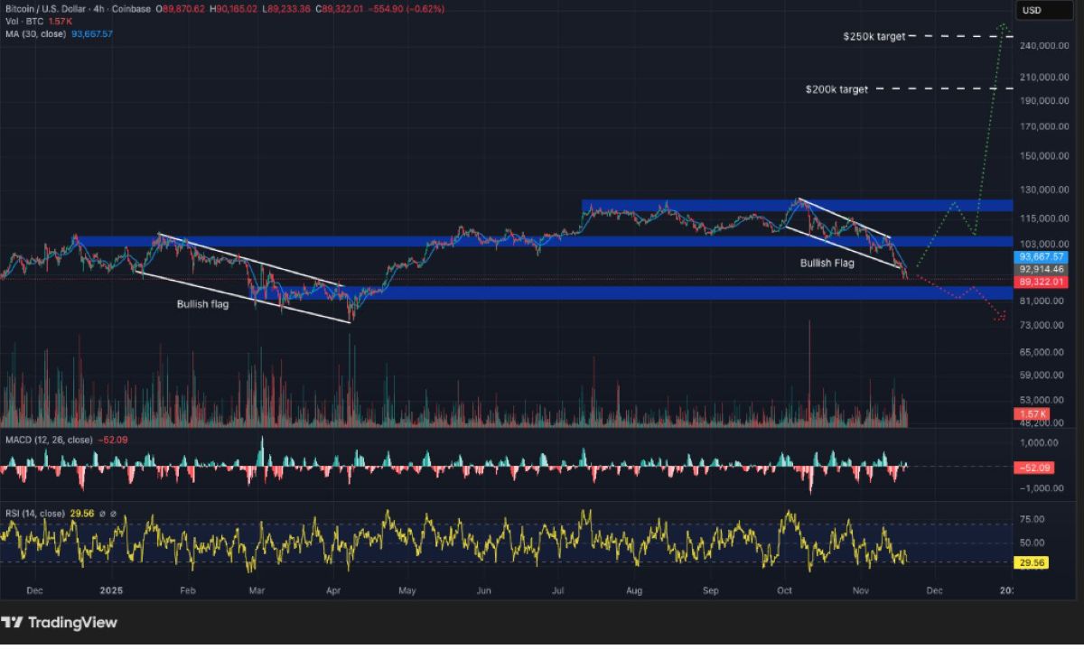This screenshot has width=1084, height=649.
Task: Click the May label on the time axis
Action: click(406, 590)
